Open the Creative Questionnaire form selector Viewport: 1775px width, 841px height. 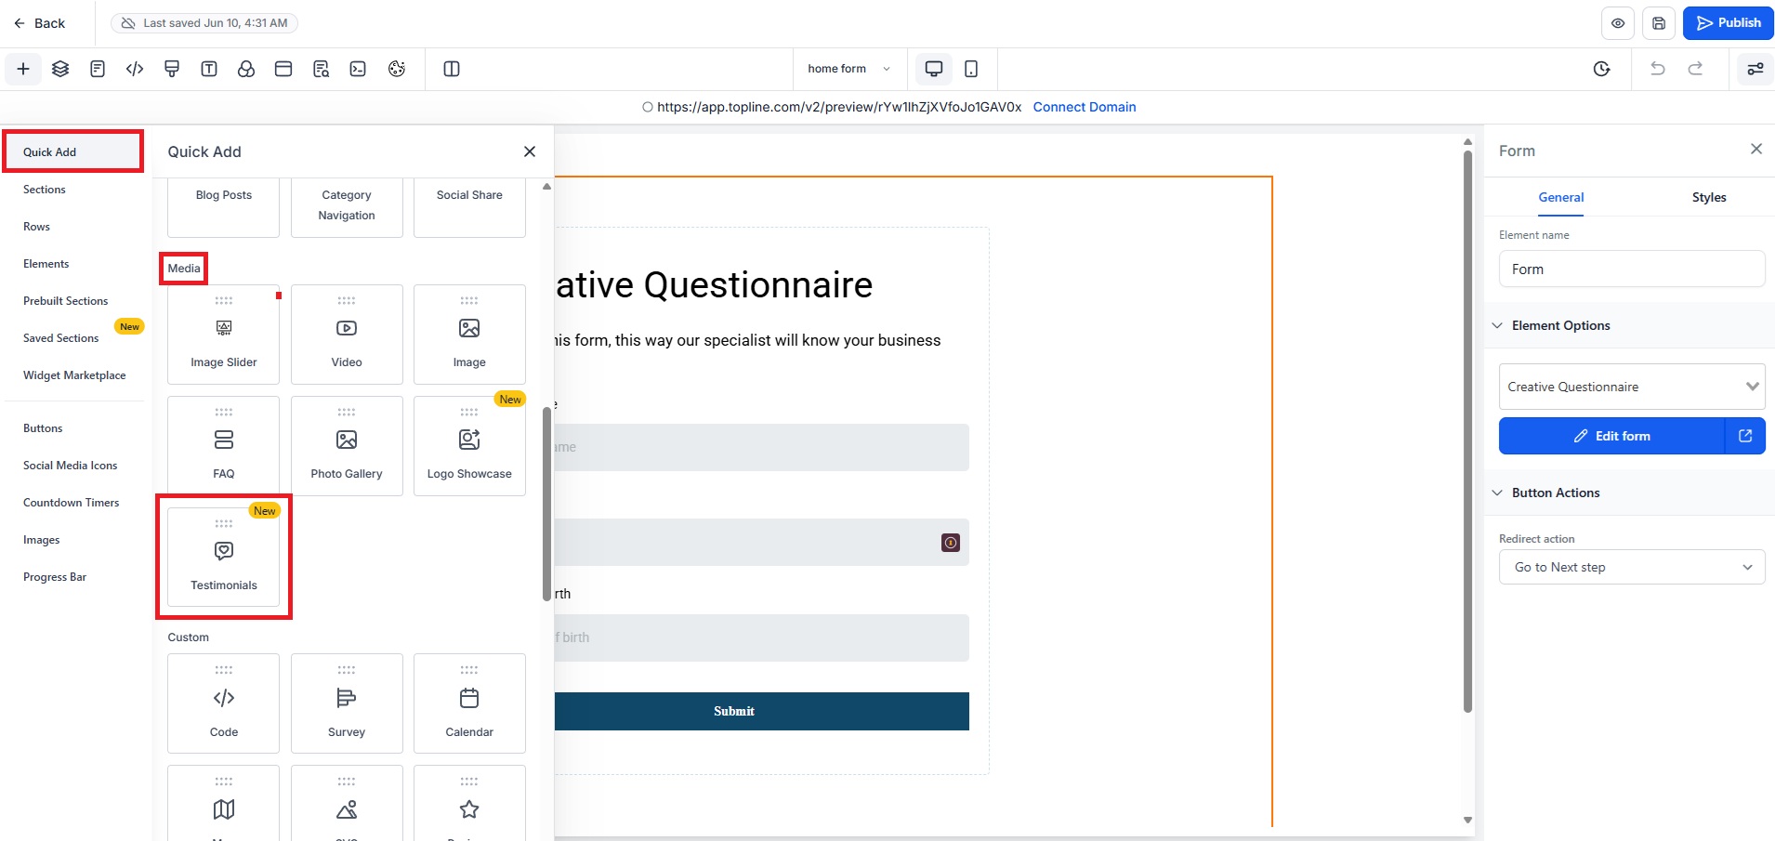pyautogui.click(x=1631, y=387)
